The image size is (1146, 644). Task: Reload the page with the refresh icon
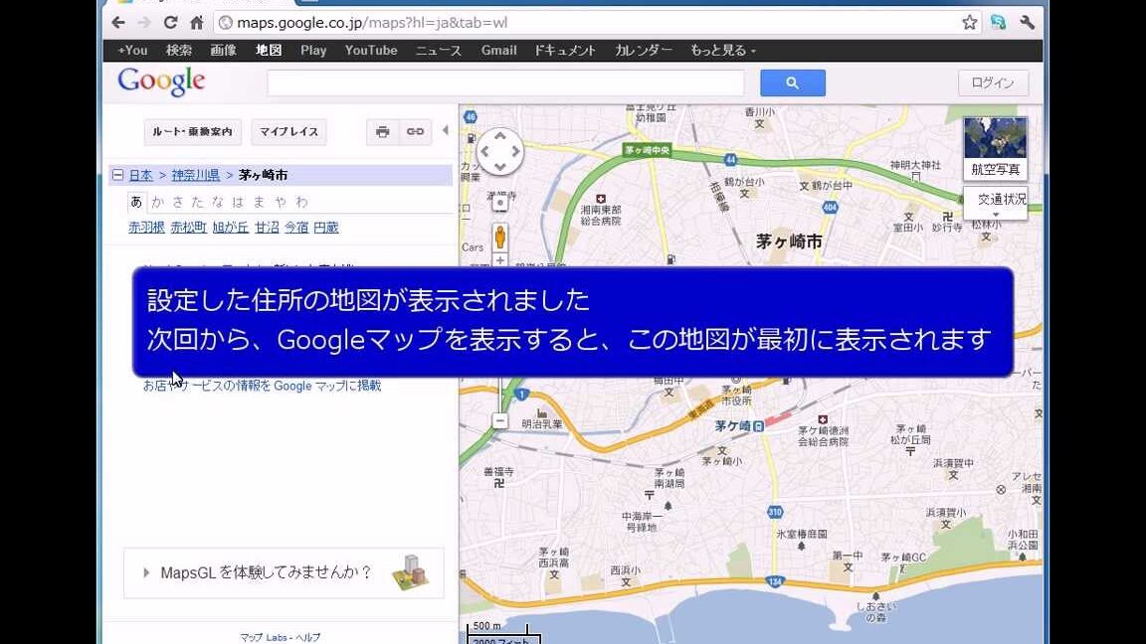pyautogui.click(x=170, y=23)
